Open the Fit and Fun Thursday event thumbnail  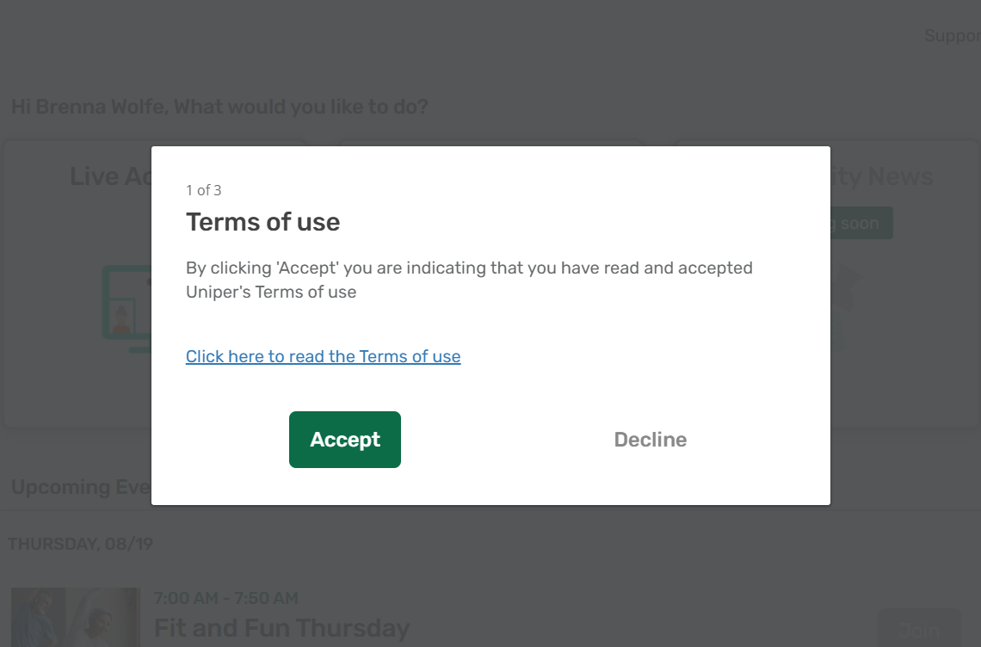coord(75,617)
